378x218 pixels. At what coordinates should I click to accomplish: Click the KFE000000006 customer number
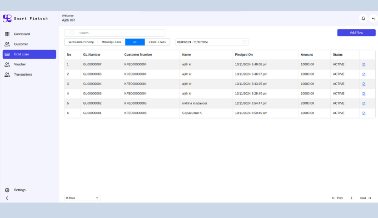[x=135, y=113]
